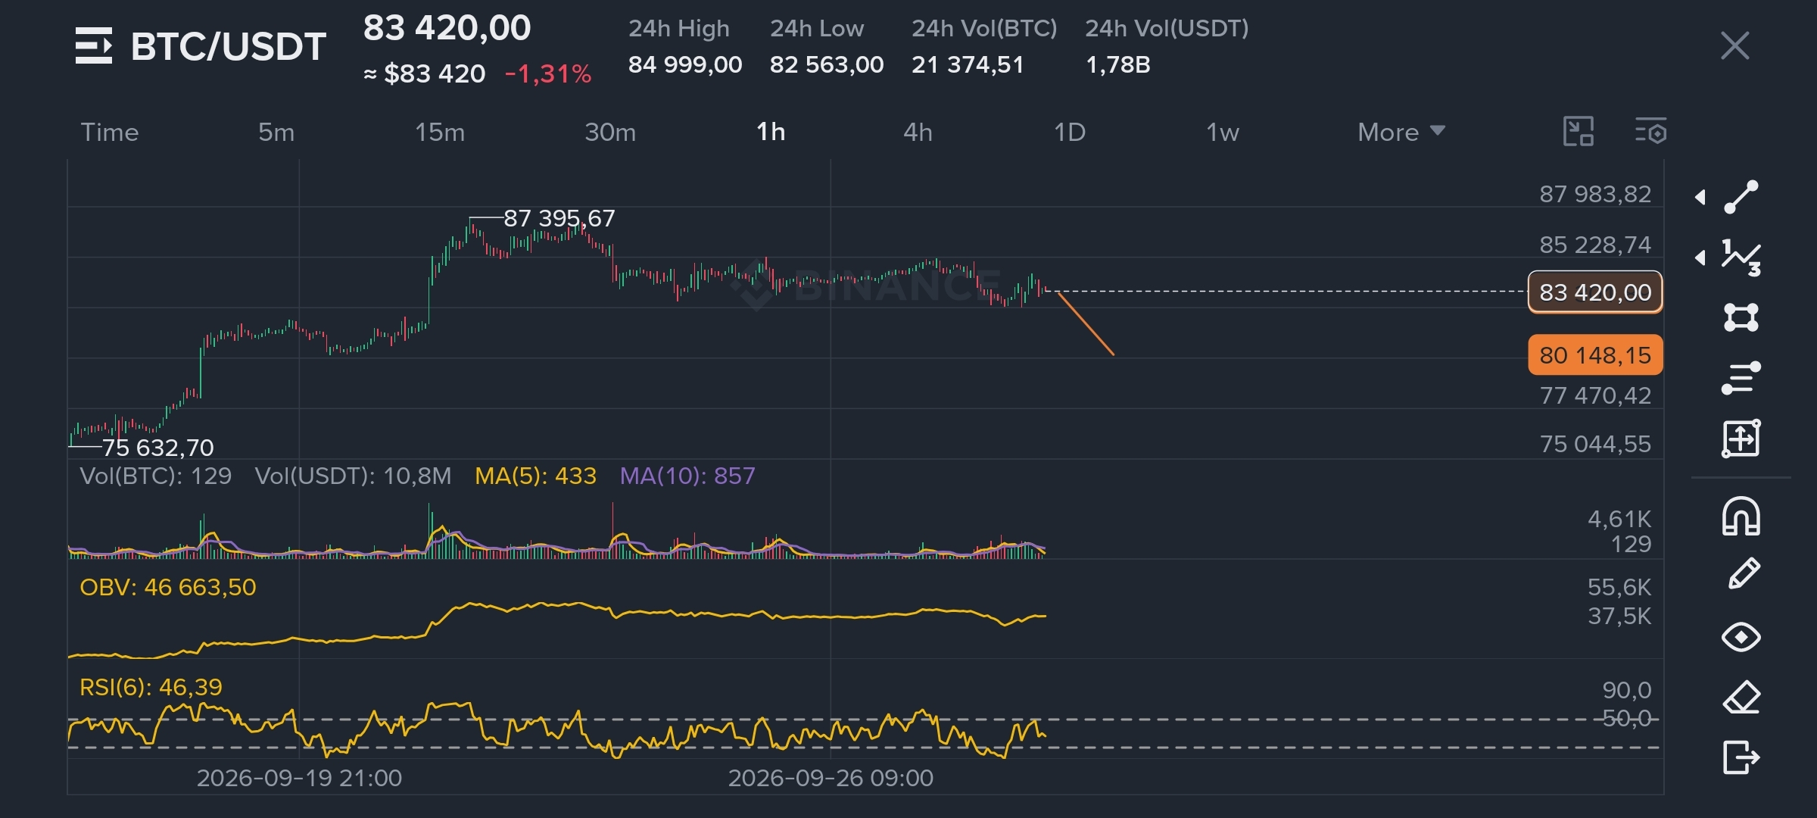Open the horizontal levels tool
1817x818 pixels.
(1741, 378)
